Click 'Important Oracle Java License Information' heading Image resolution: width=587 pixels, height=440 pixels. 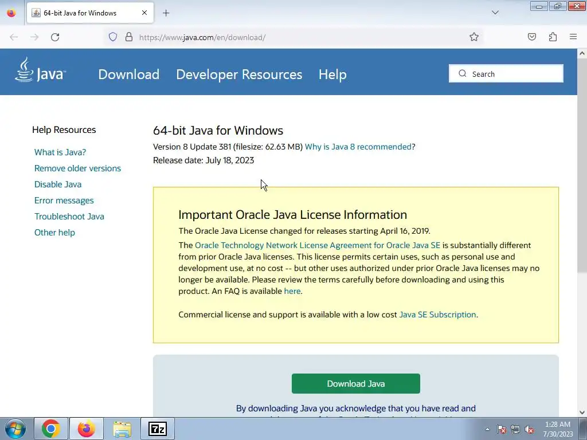[292, 215]
